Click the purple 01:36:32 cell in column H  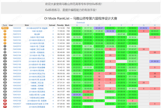pyautogui.click(x=155, y=61)
